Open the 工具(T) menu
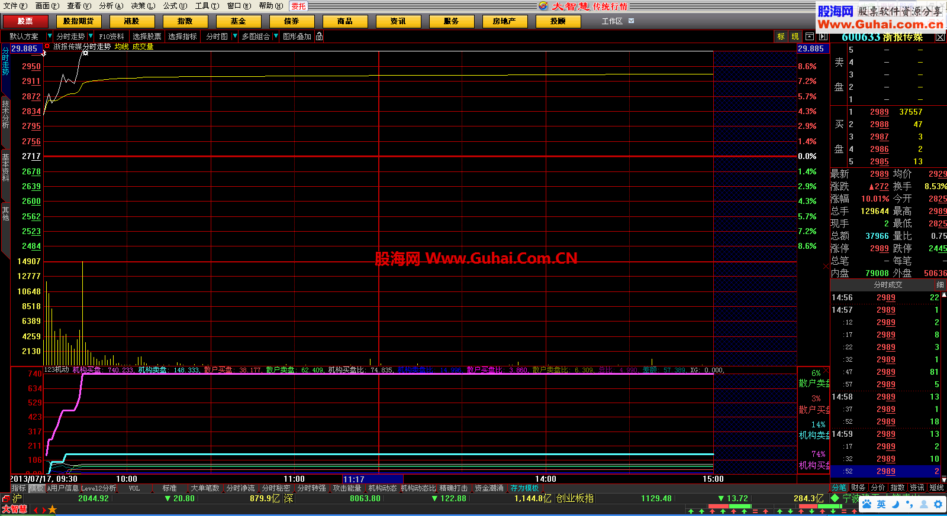 pos(207,6)
